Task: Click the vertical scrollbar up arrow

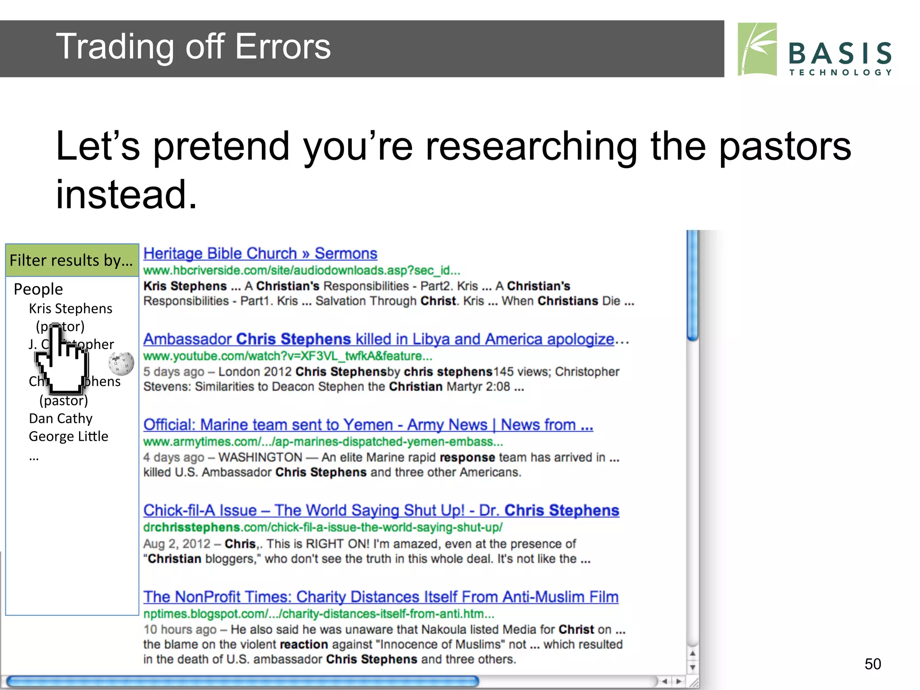Action: tap(692, 654)
